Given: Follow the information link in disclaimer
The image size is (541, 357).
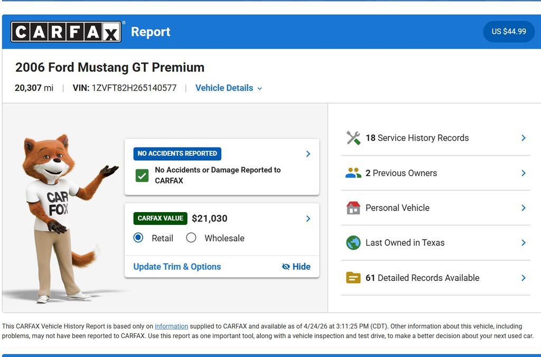Looking at the screenshot, I should [x=171, y=326].
